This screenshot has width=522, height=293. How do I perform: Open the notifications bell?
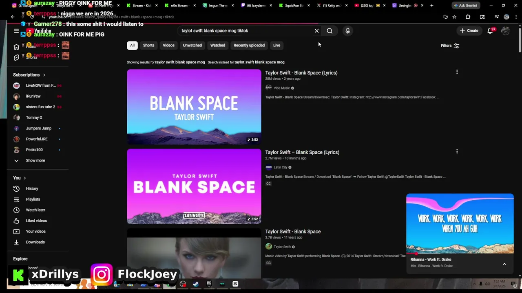(x=490, y=31)
